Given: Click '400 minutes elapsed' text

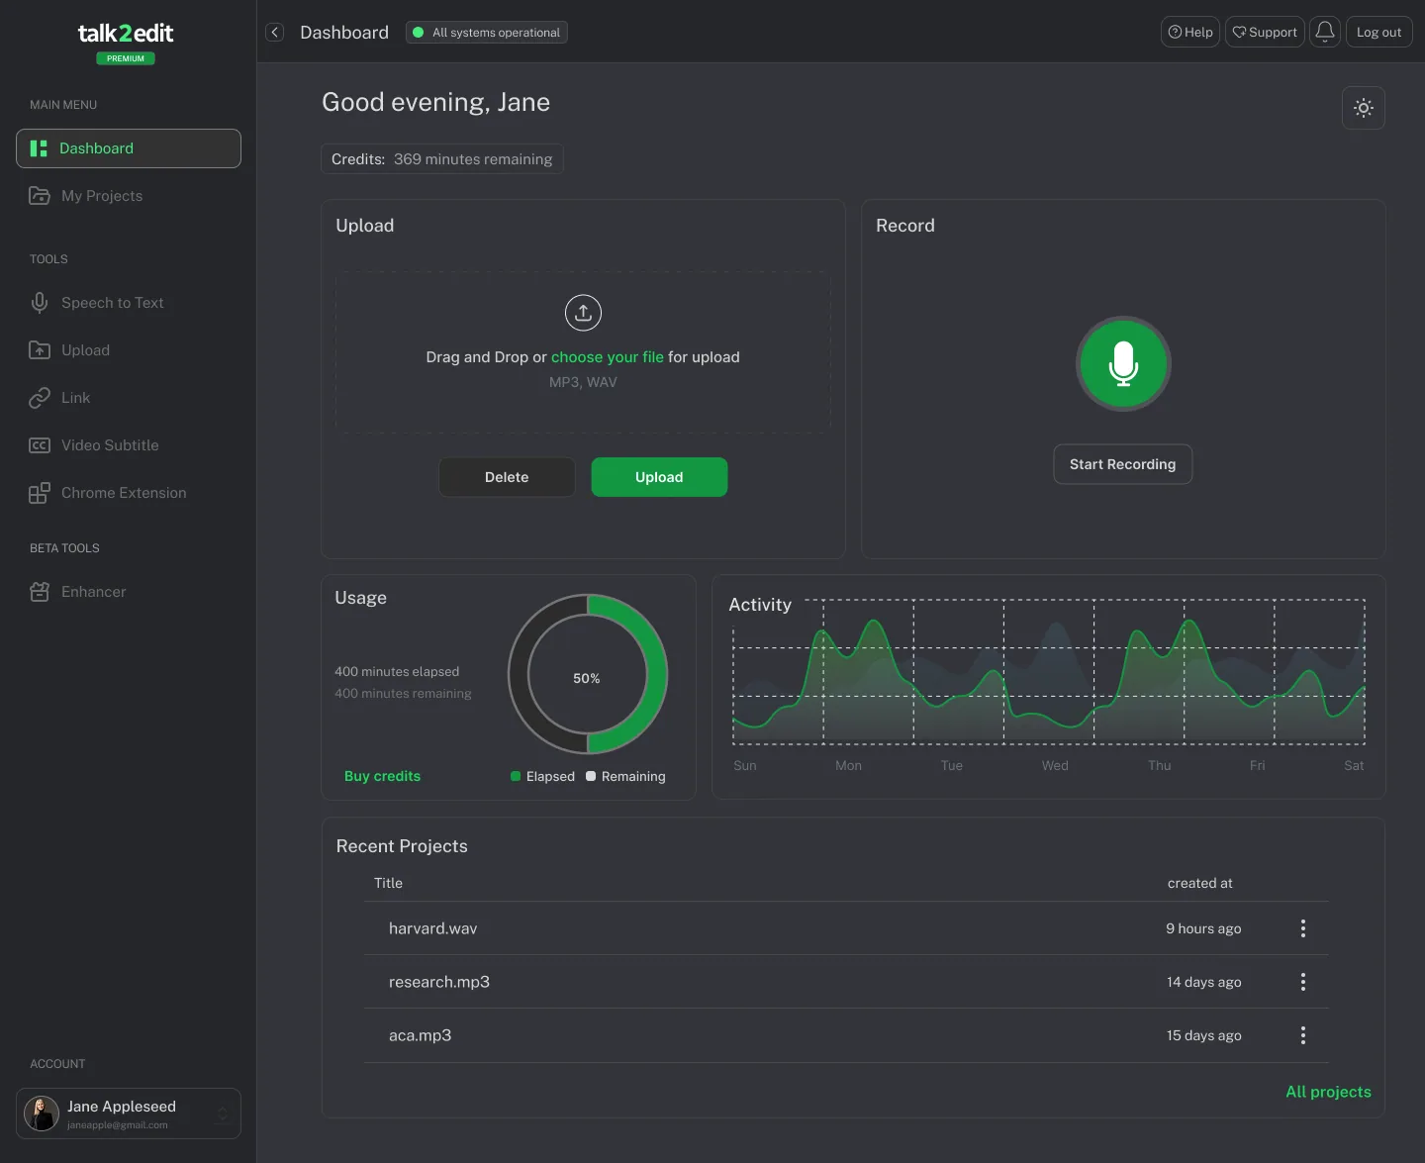Looking at the screenshot, I should point(397,671).
